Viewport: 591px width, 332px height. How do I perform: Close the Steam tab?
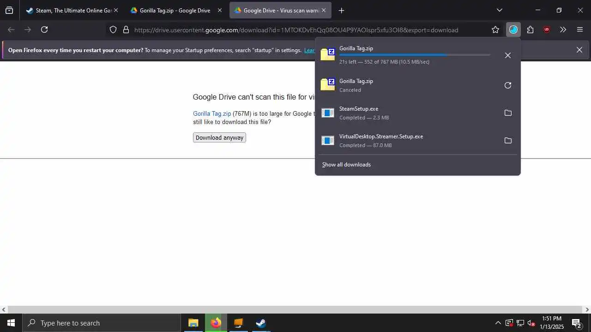pos(115,10)
